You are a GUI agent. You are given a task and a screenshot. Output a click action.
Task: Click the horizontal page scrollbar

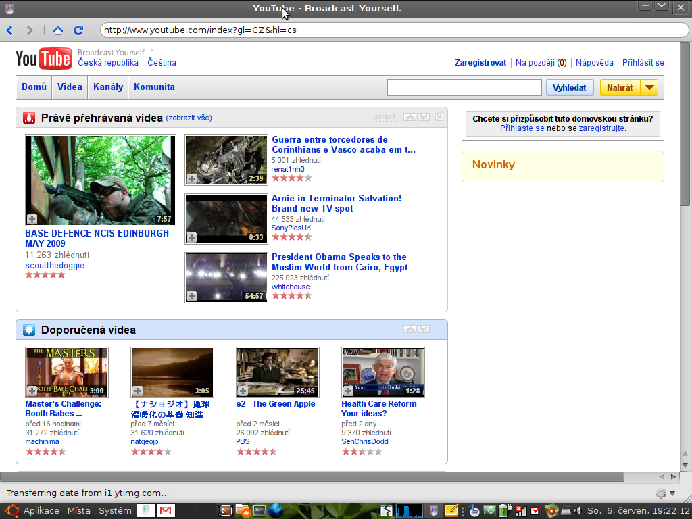click(312, 476)
